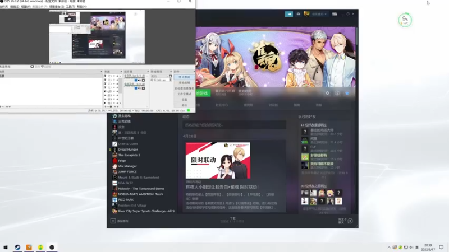Open green round app taskbar icon
Screen dimensions: 449x252
pyautogui.click(x=40, y=247)
